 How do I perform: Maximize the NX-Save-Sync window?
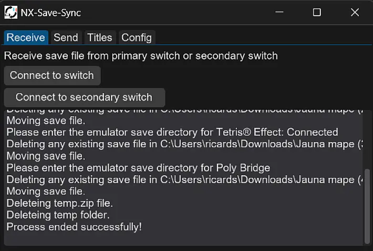[x=317, y=12]
